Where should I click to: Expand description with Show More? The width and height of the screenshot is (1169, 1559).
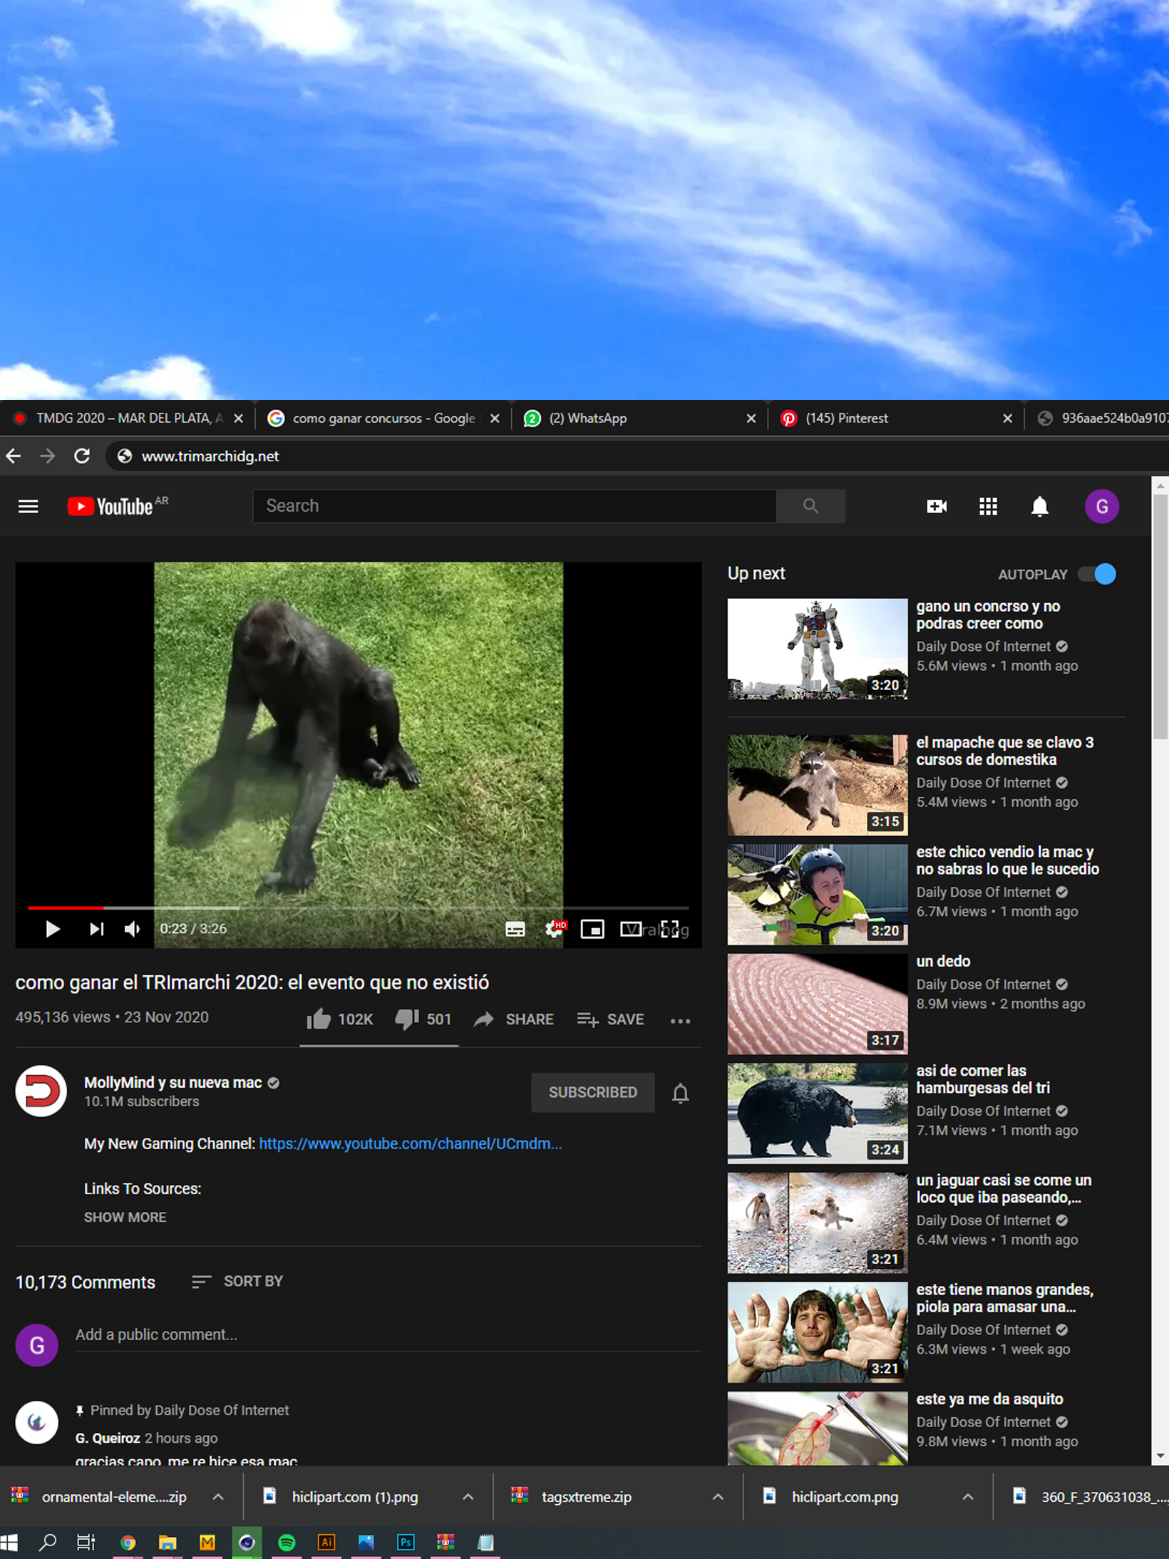click(x=125, y=1217)
